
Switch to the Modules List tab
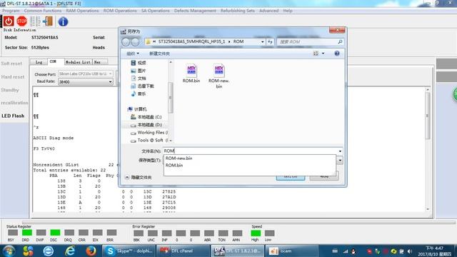tap(78, 62)
